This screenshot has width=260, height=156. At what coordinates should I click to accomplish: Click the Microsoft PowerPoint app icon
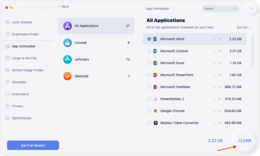click(x=155, y=75)
